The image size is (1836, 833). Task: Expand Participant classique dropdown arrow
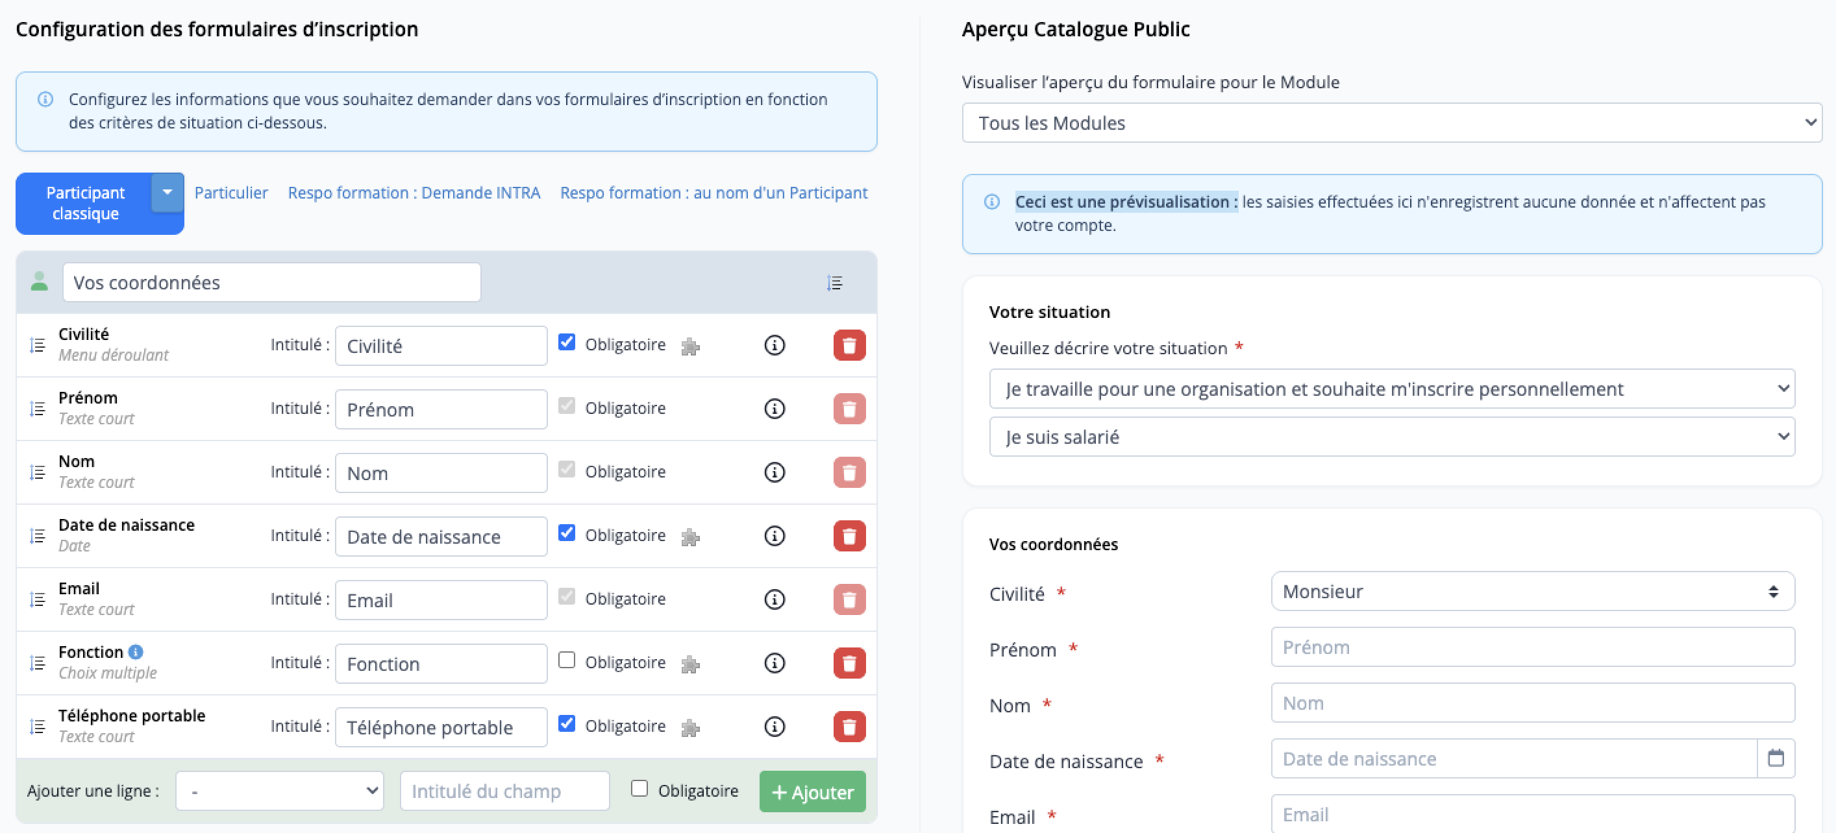click(x=167, y=192)
